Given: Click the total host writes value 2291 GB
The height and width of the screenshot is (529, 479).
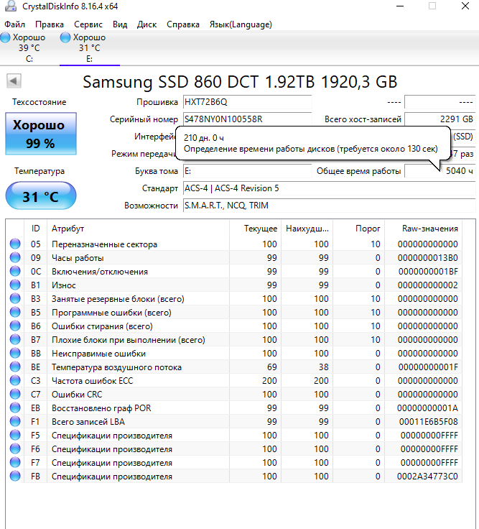Looking at the screenshot, I should coord(440,119).
